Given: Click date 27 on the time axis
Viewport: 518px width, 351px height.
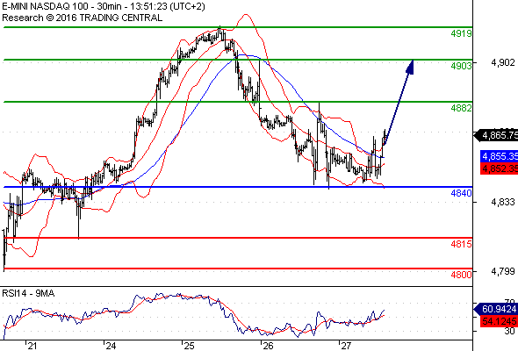Looking at the screenshot, I should 346,346.
